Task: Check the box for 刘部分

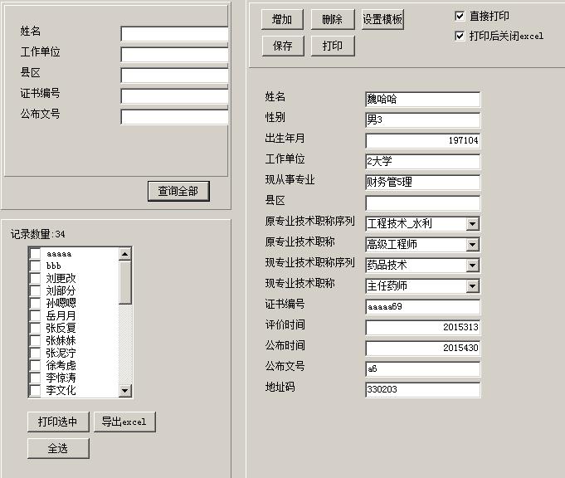Action: pyautogui.click(x=35, y=291)
